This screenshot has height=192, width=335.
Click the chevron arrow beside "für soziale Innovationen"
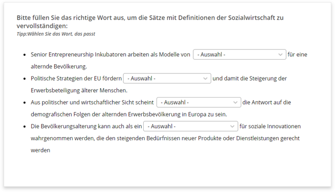coord(232,127)
